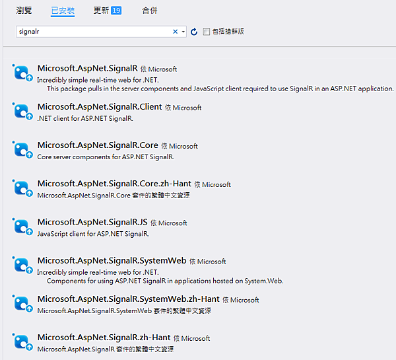Select Microsoft.AspNet.SignalR.SystemWeb.zh-Hant package title
The image size is (396, 360).
point(129,299)
